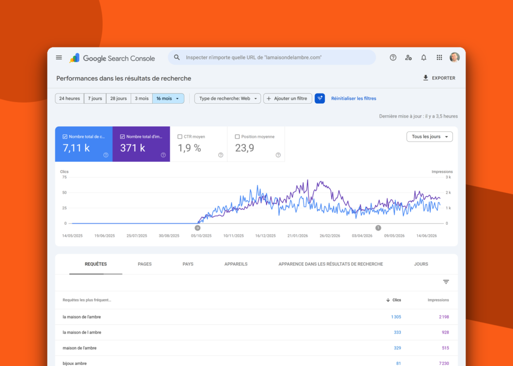Open the hamburger navigation menu
The image size is (513, 366).
point(59,58)
